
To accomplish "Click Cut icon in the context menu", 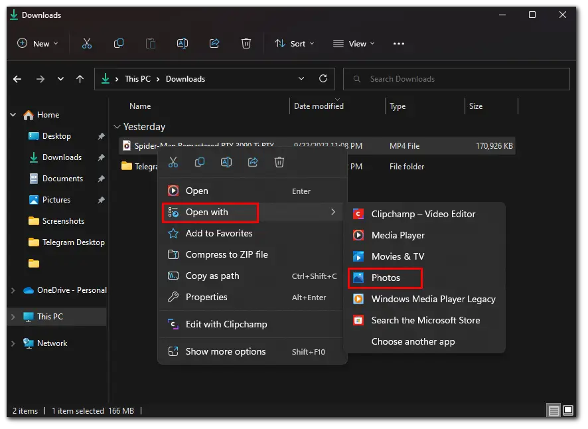I will click(x=173, y=162).
